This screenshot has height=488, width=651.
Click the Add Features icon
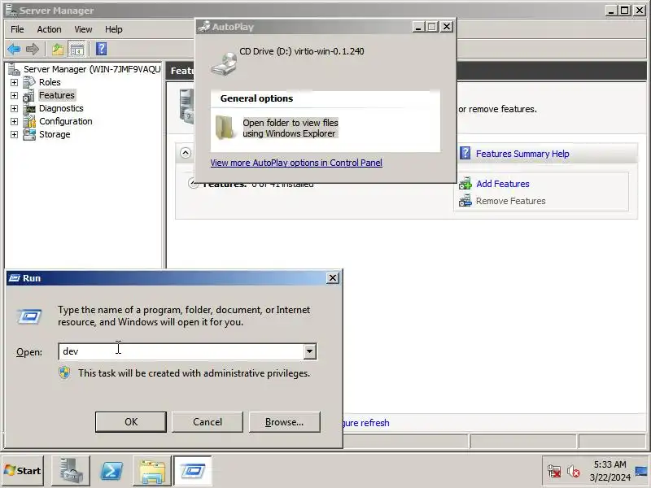(465, 184)
